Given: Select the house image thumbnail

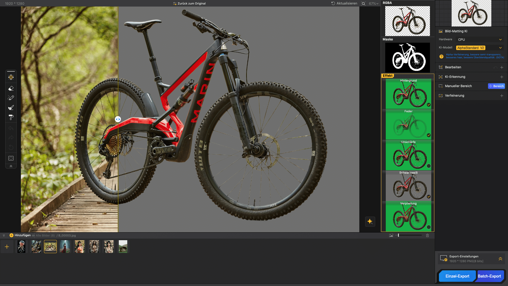Looking at the screenshot, I should click(x=123, y=247).
